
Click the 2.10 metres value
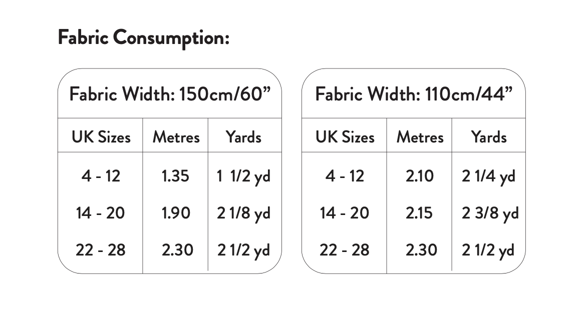[420, 176]
